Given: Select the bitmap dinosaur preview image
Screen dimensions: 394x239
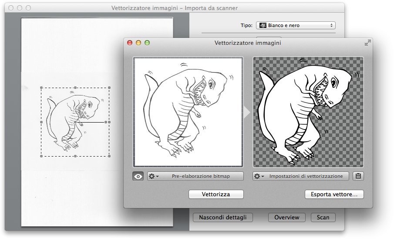Looking at the screenshot, I should (188, 112).
